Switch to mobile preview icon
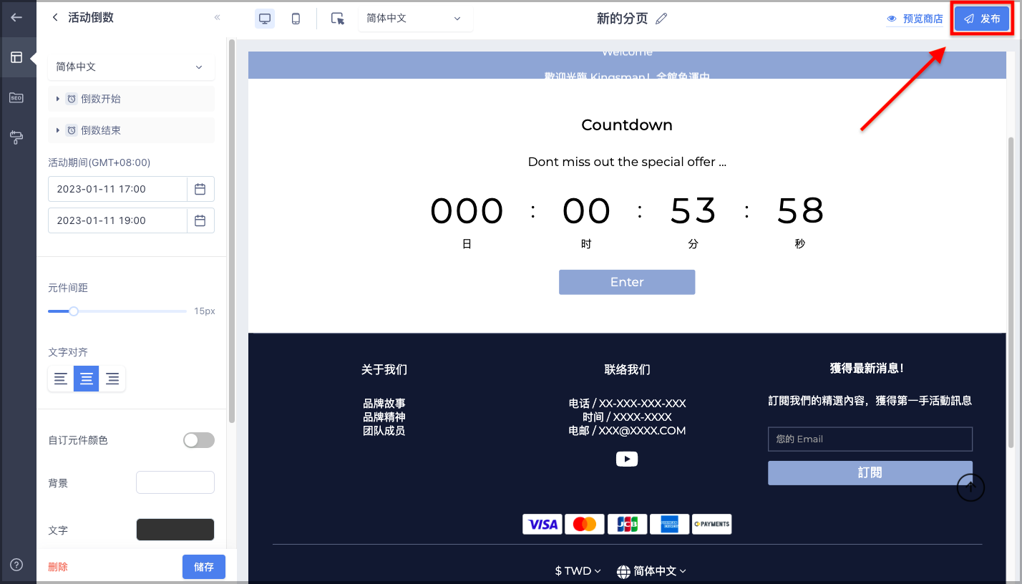Viewport: 1022px width, 584px height. pyautogui.click(x=296, y=19)
